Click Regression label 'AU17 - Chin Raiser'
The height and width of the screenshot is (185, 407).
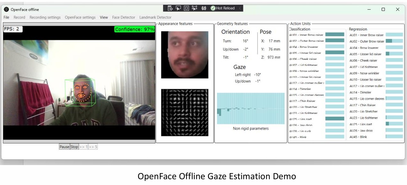363,105
